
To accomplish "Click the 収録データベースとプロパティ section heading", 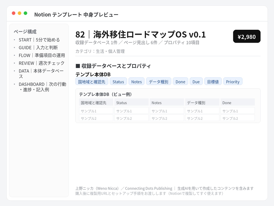I will click(113, 66).
